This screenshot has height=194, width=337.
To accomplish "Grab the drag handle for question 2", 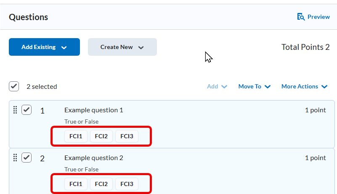I will [x=15, y=158].
